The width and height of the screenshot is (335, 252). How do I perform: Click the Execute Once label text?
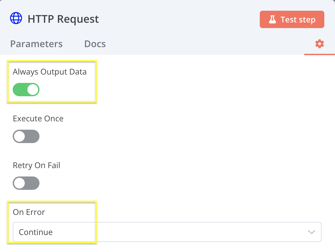(38, 119)
